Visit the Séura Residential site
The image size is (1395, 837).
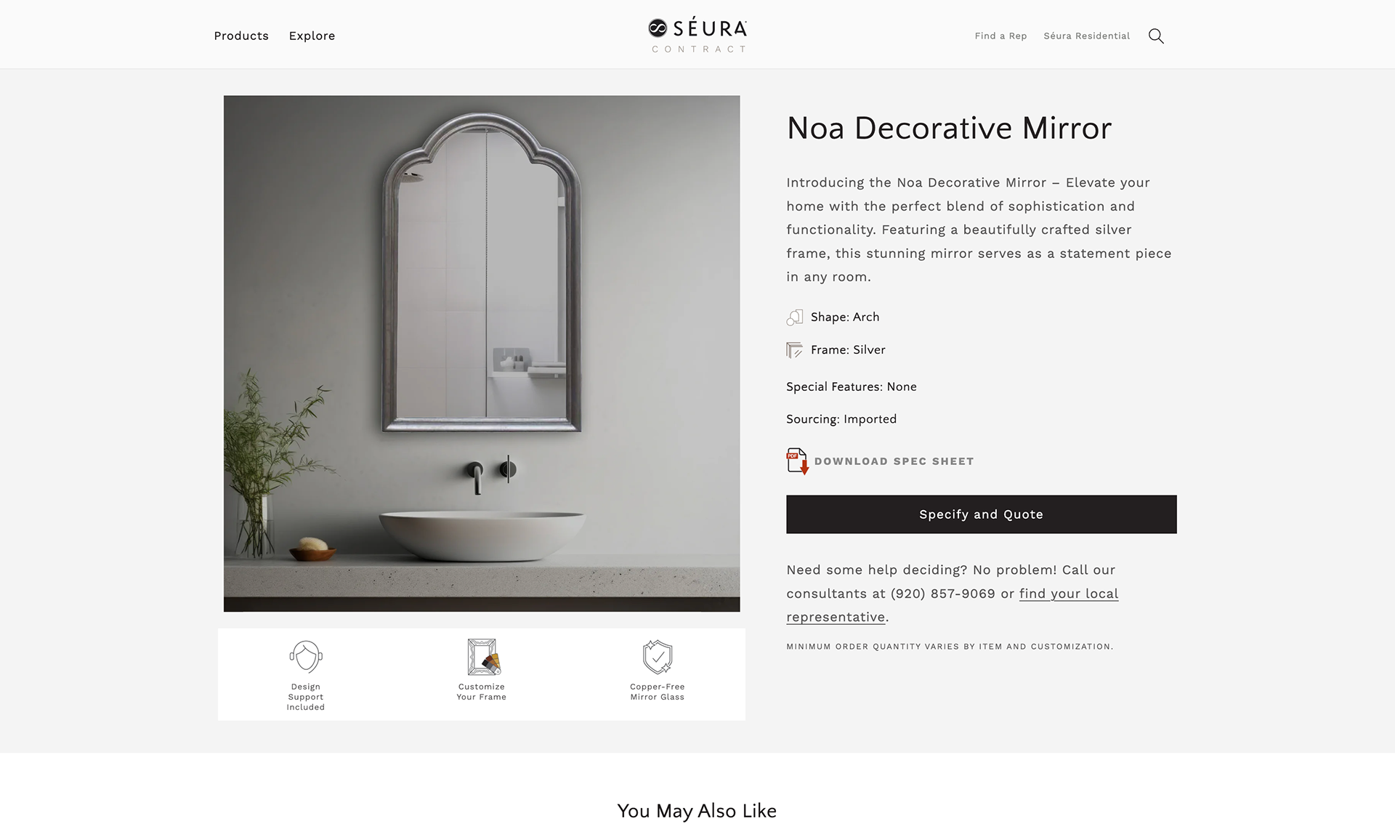tap(1086, 36)
